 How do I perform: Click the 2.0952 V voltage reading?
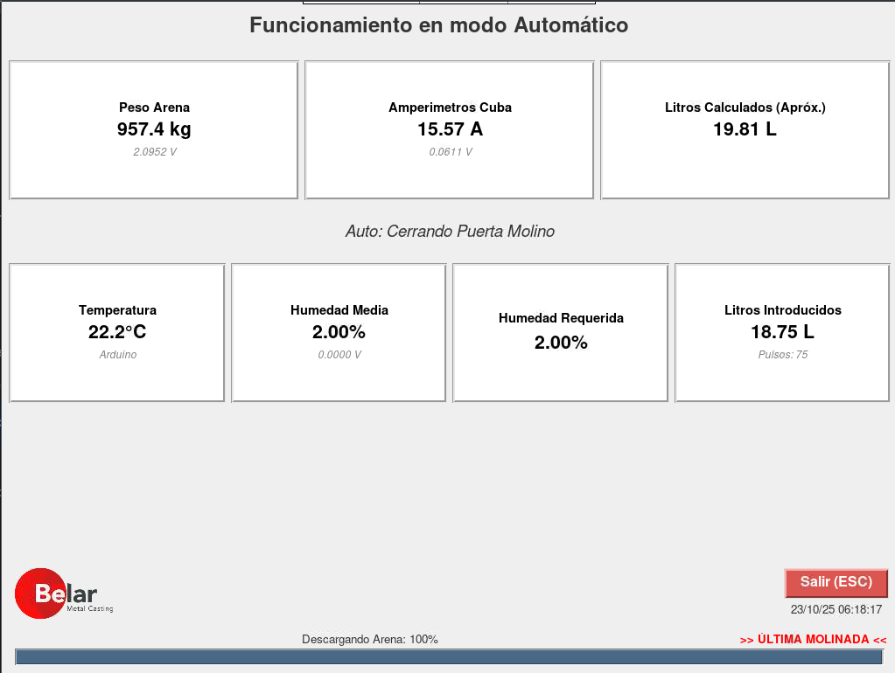point(154,152)
